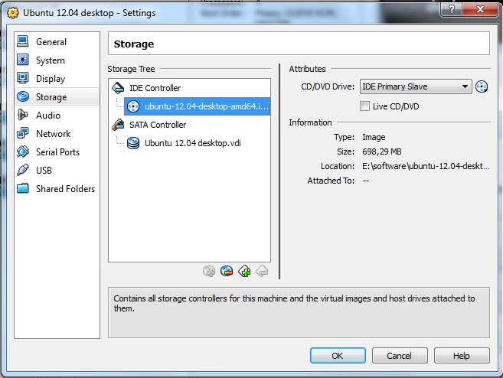
Task: Click the Audio speaker icon
Action: 23,115
